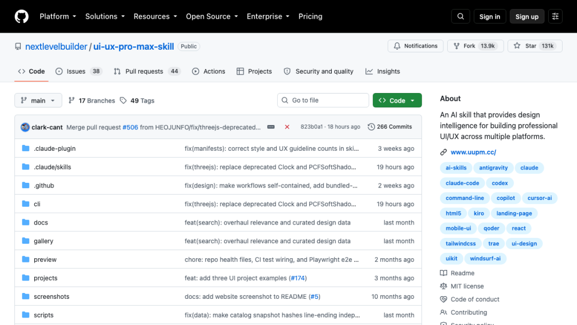
Task: Select the claude-code topic tag
Action: 462,183
